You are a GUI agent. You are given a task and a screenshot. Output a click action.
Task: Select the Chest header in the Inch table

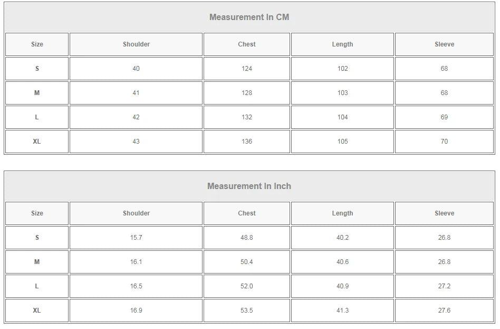coord(247,213)
